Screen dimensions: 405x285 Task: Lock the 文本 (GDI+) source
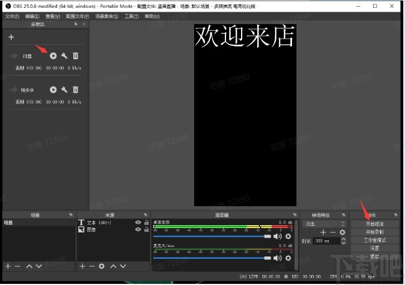coord(147,222)
